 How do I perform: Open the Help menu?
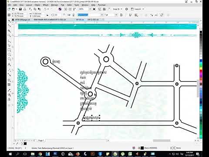click(93, 5)
